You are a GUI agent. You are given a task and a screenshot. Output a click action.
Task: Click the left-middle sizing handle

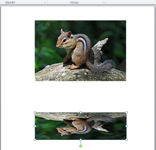click(x=35, y=126)
